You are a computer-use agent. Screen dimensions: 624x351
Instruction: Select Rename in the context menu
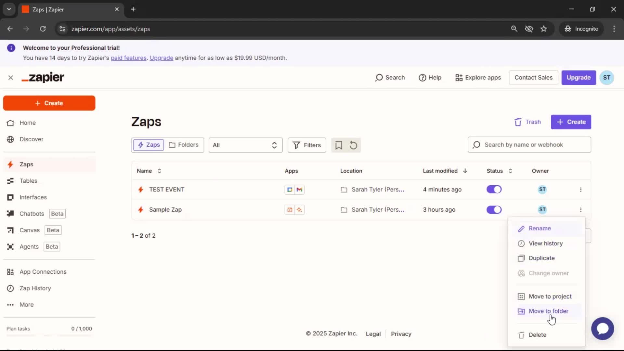coord(547,228)
